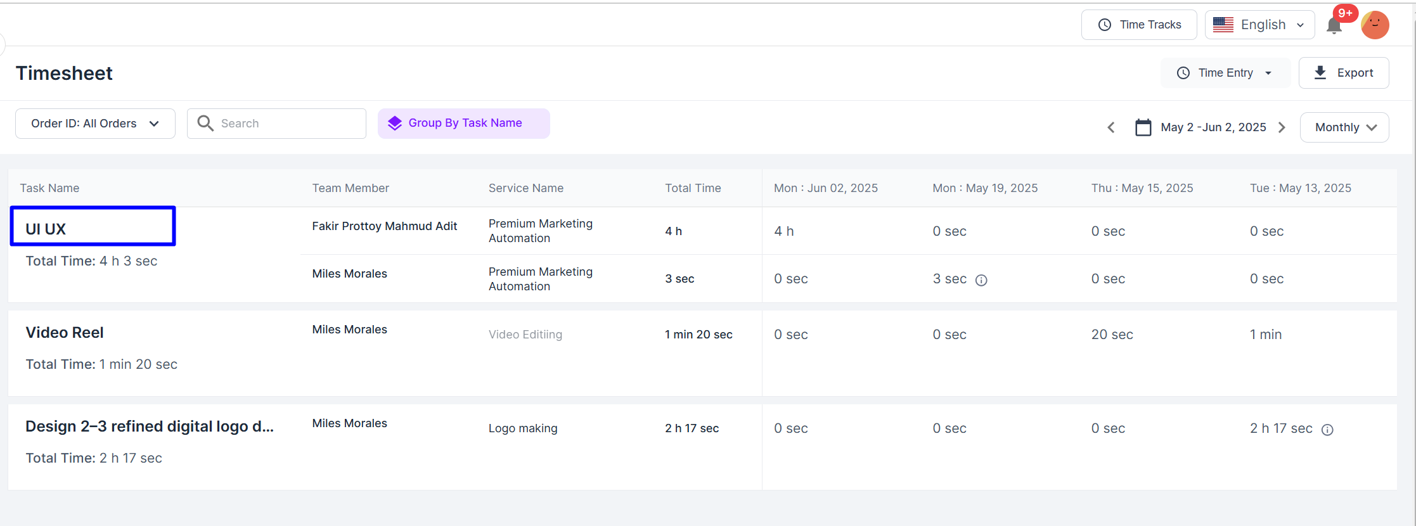The image size is (1416, 526).
Task: Go to next date range arrow
Action: coord(1282,127)
